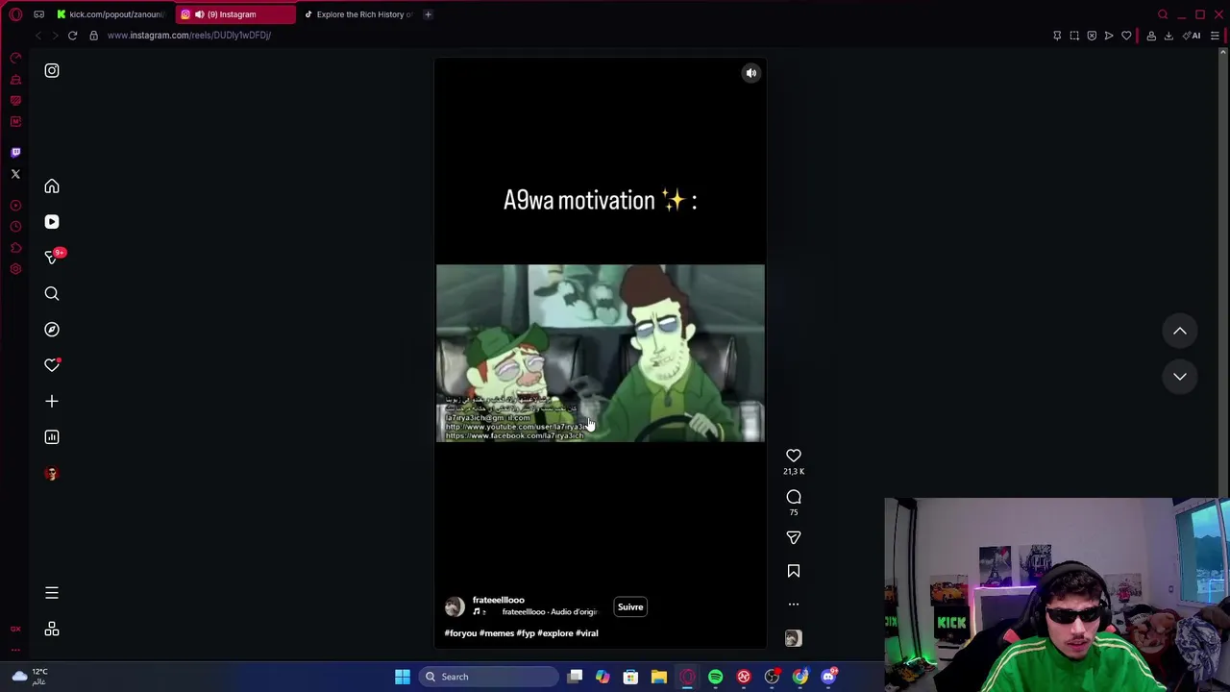Open Spotify from the taskbar

point(716,677)
